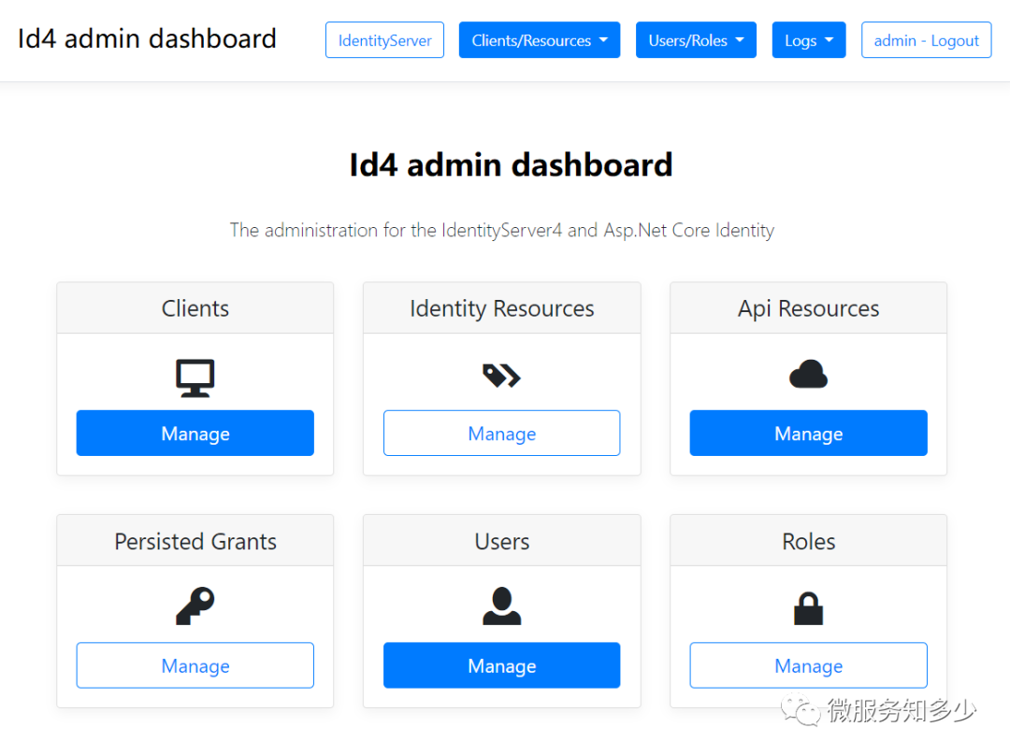Open Manage in Api Resources card
This screenshot has height=755, width=1010.
[808, 434]
